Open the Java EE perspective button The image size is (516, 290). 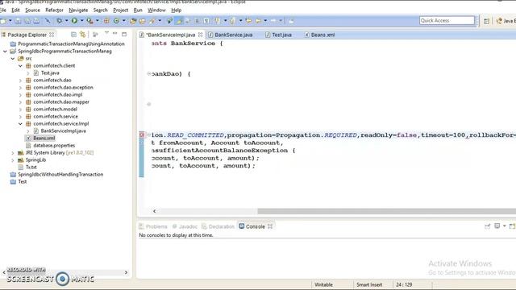click(x=506, y=21)
